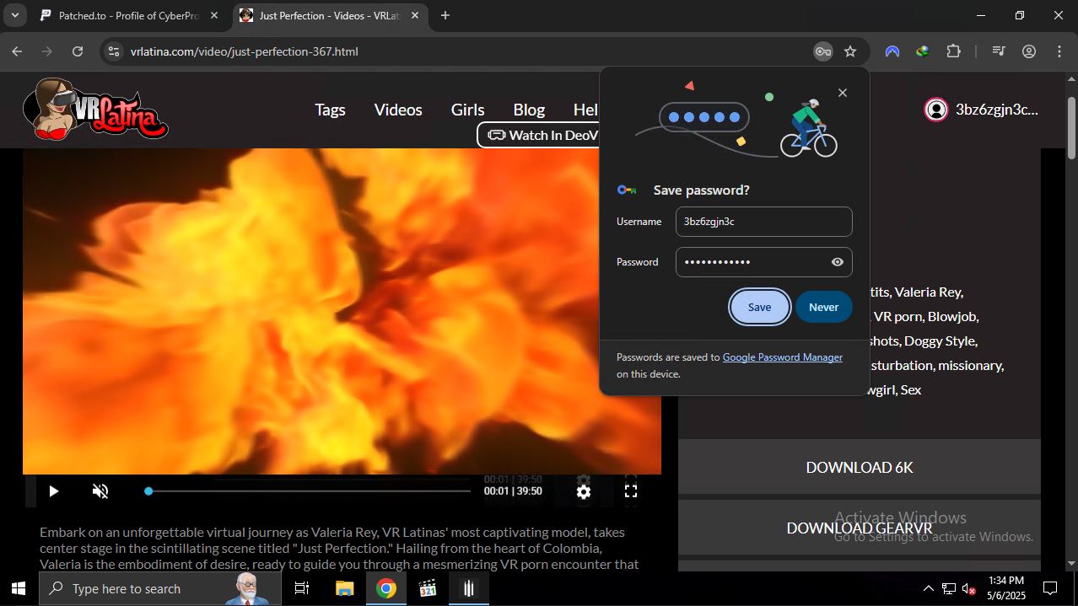The height and width of the screenshot is (606, 1078).
Task: Open the media controls icon in toolbar
Action: pos(999,51)
